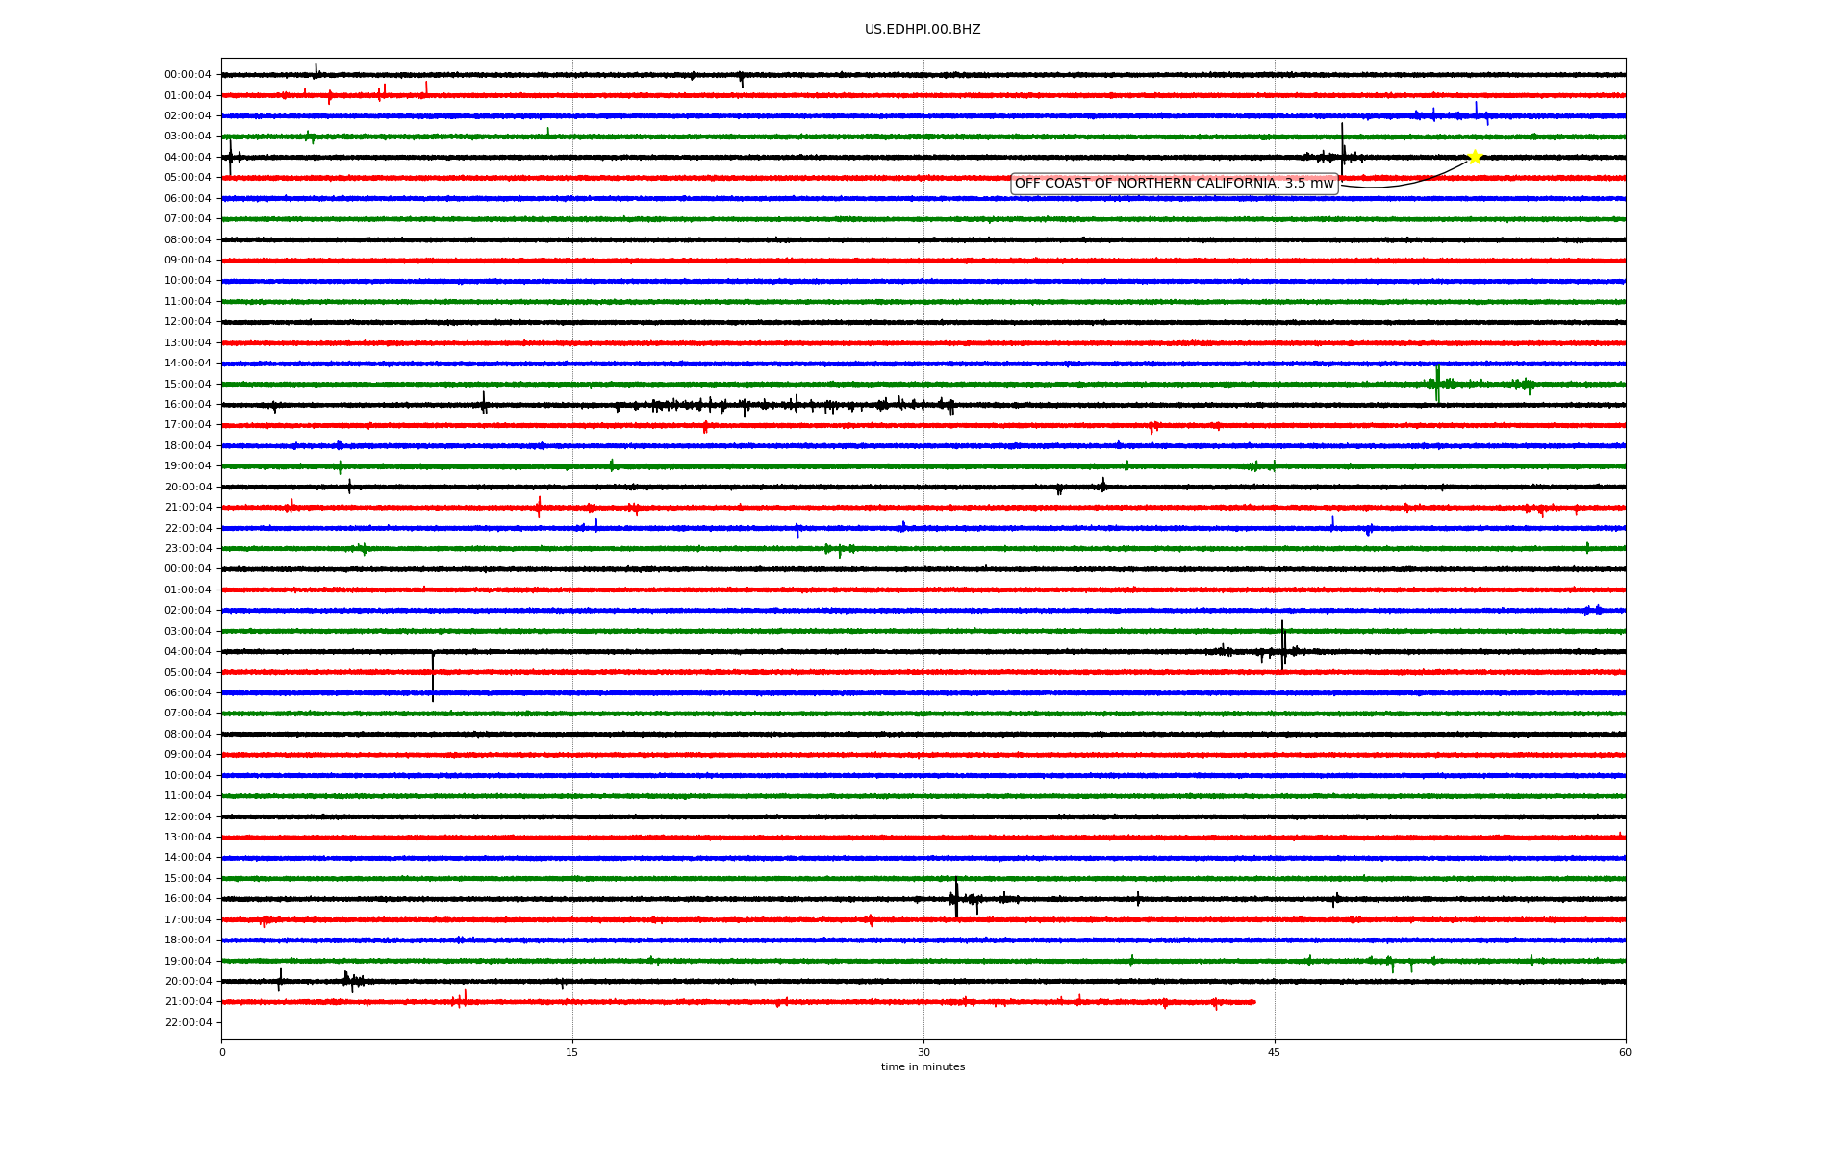Select x-axis tick label 60

click(1625, 1052)
